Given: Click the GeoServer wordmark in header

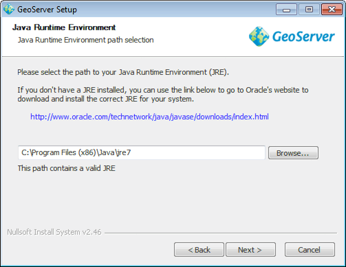Looking at the screenshot, I should [303, 36].
